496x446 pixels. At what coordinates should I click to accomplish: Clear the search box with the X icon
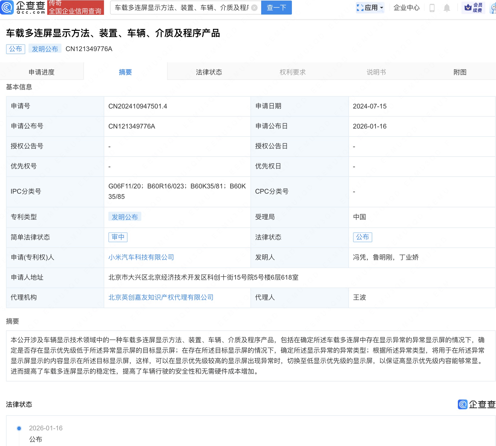(x=254, y=8)
